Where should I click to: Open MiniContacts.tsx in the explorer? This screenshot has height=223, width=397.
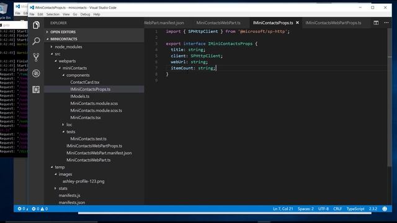[x=86, y=118]
